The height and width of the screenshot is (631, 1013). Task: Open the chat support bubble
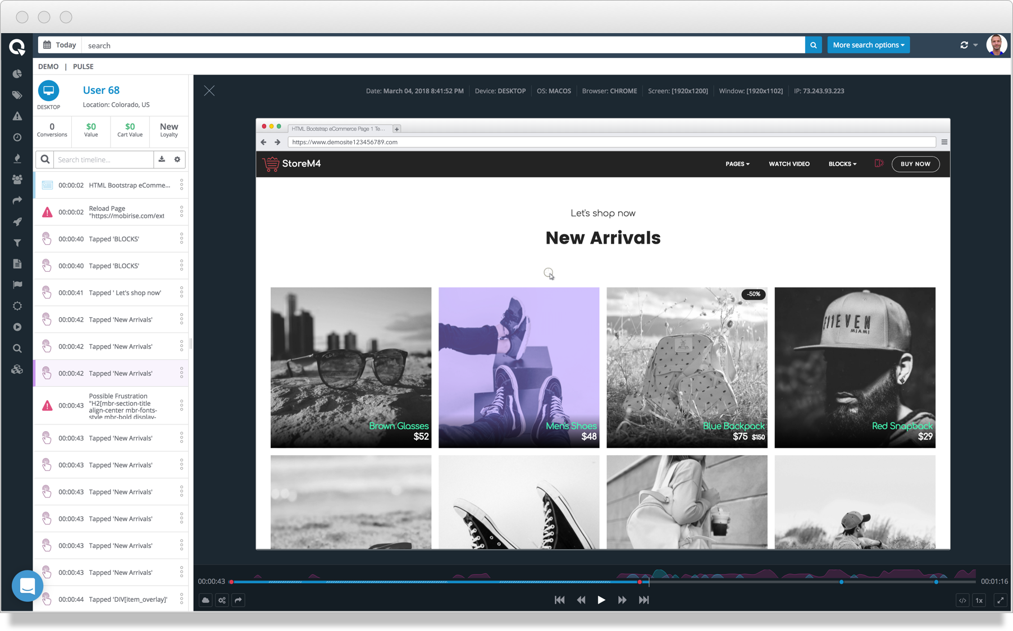[x=27, y=586]
